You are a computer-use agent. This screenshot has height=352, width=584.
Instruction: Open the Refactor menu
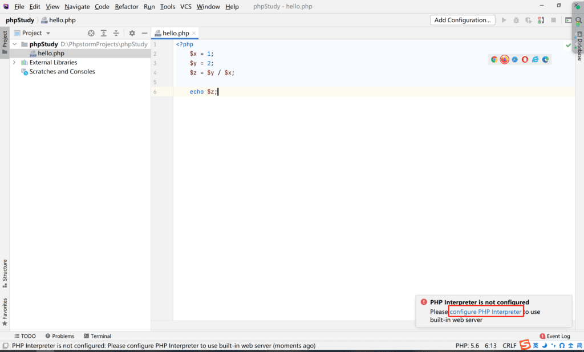pos(126,6)
